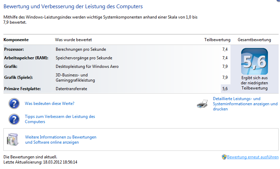Click the printer icon for detailed system information

click(x=202, y=104)
